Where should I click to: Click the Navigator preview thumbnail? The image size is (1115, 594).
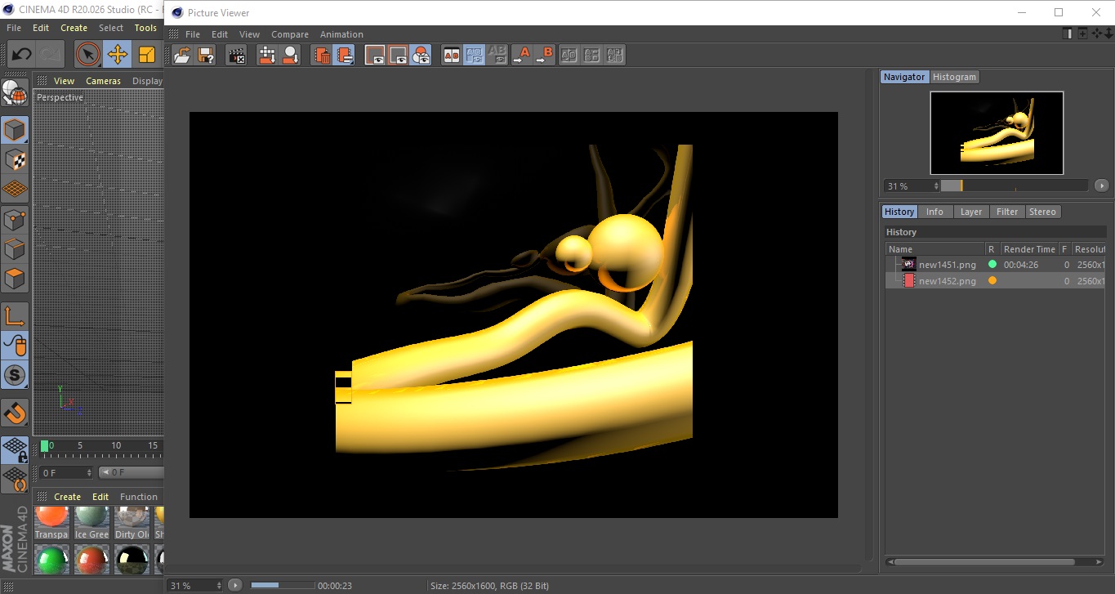(997, 132)
